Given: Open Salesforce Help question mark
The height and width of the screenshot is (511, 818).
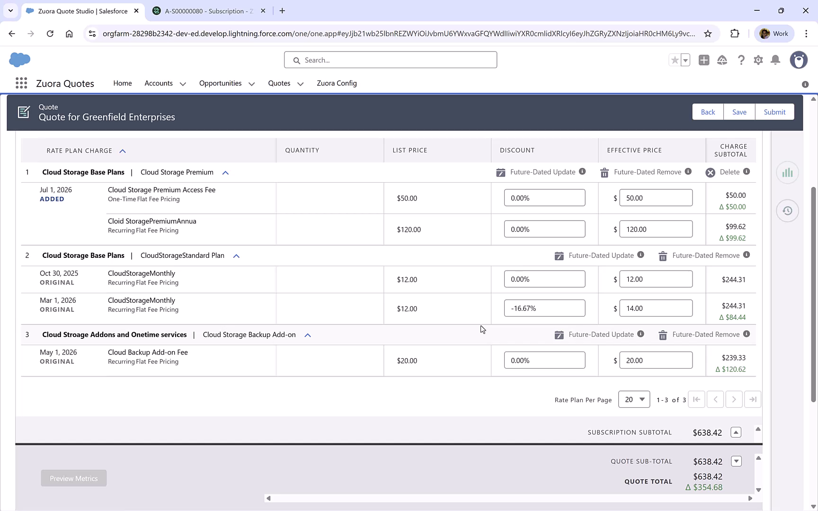Looking at the screenshot, I should coord(741,60).
